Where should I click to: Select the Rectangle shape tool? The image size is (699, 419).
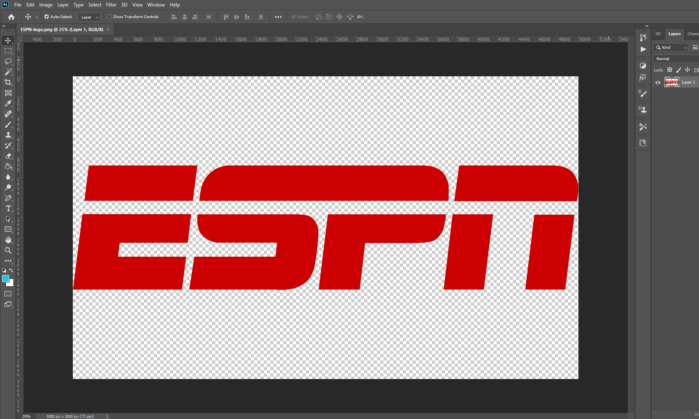pos(8,229)
